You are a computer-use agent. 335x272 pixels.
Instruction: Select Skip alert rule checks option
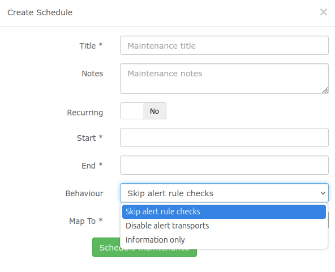[x=224, y=211]
